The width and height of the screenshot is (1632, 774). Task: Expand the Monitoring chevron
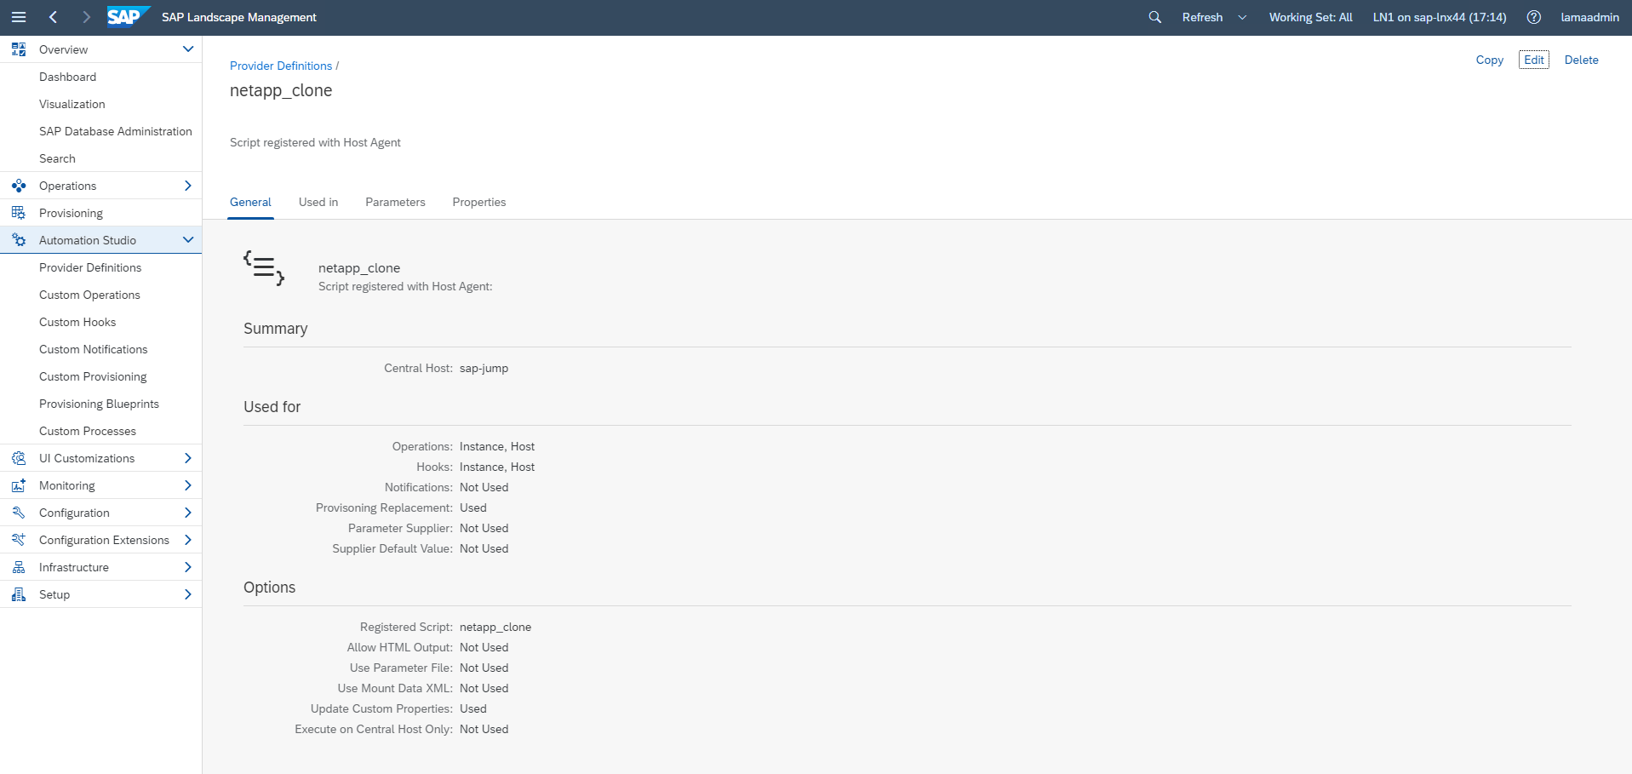click(188, 485)
